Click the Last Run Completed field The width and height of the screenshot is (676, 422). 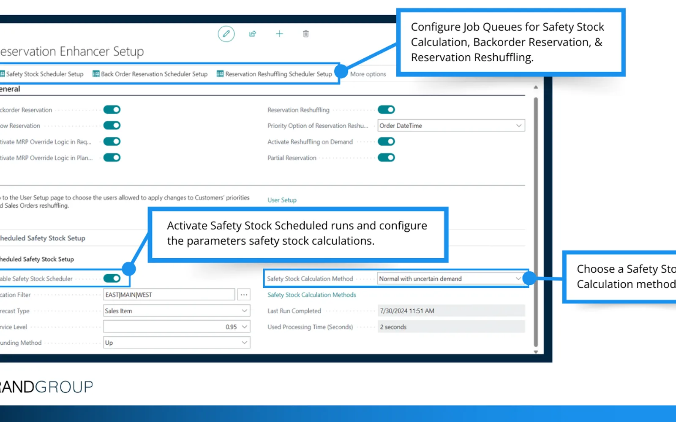click(x=451, y=311)
